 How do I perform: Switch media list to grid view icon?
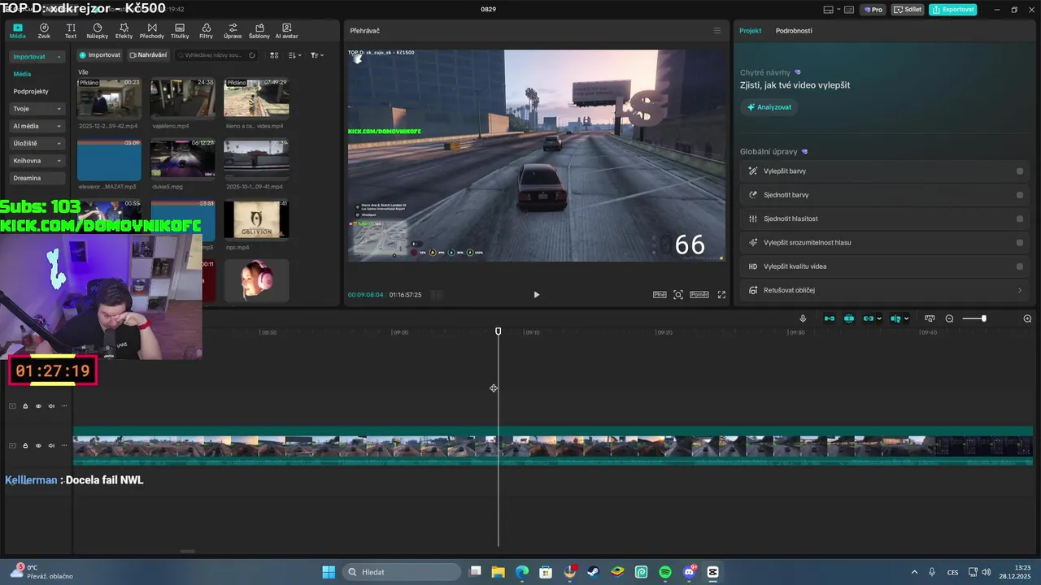(x=274, y=55)
